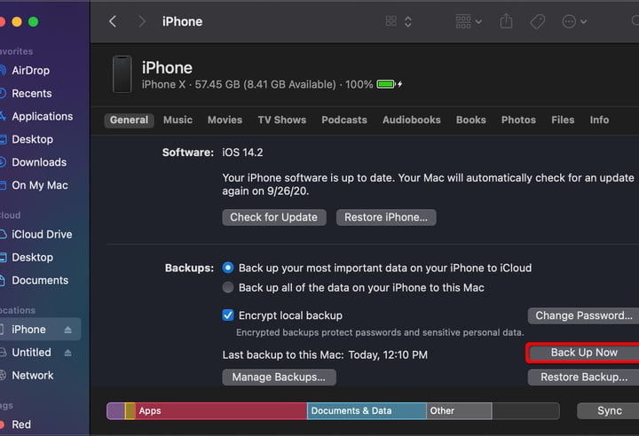Open the group-by options dropdown
Image resolution: width=639 pixels, height=436 pixels.
[469, 21]
